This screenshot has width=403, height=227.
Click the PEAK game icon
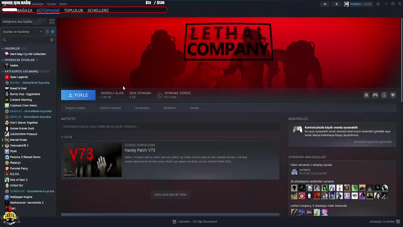[7, 151]
